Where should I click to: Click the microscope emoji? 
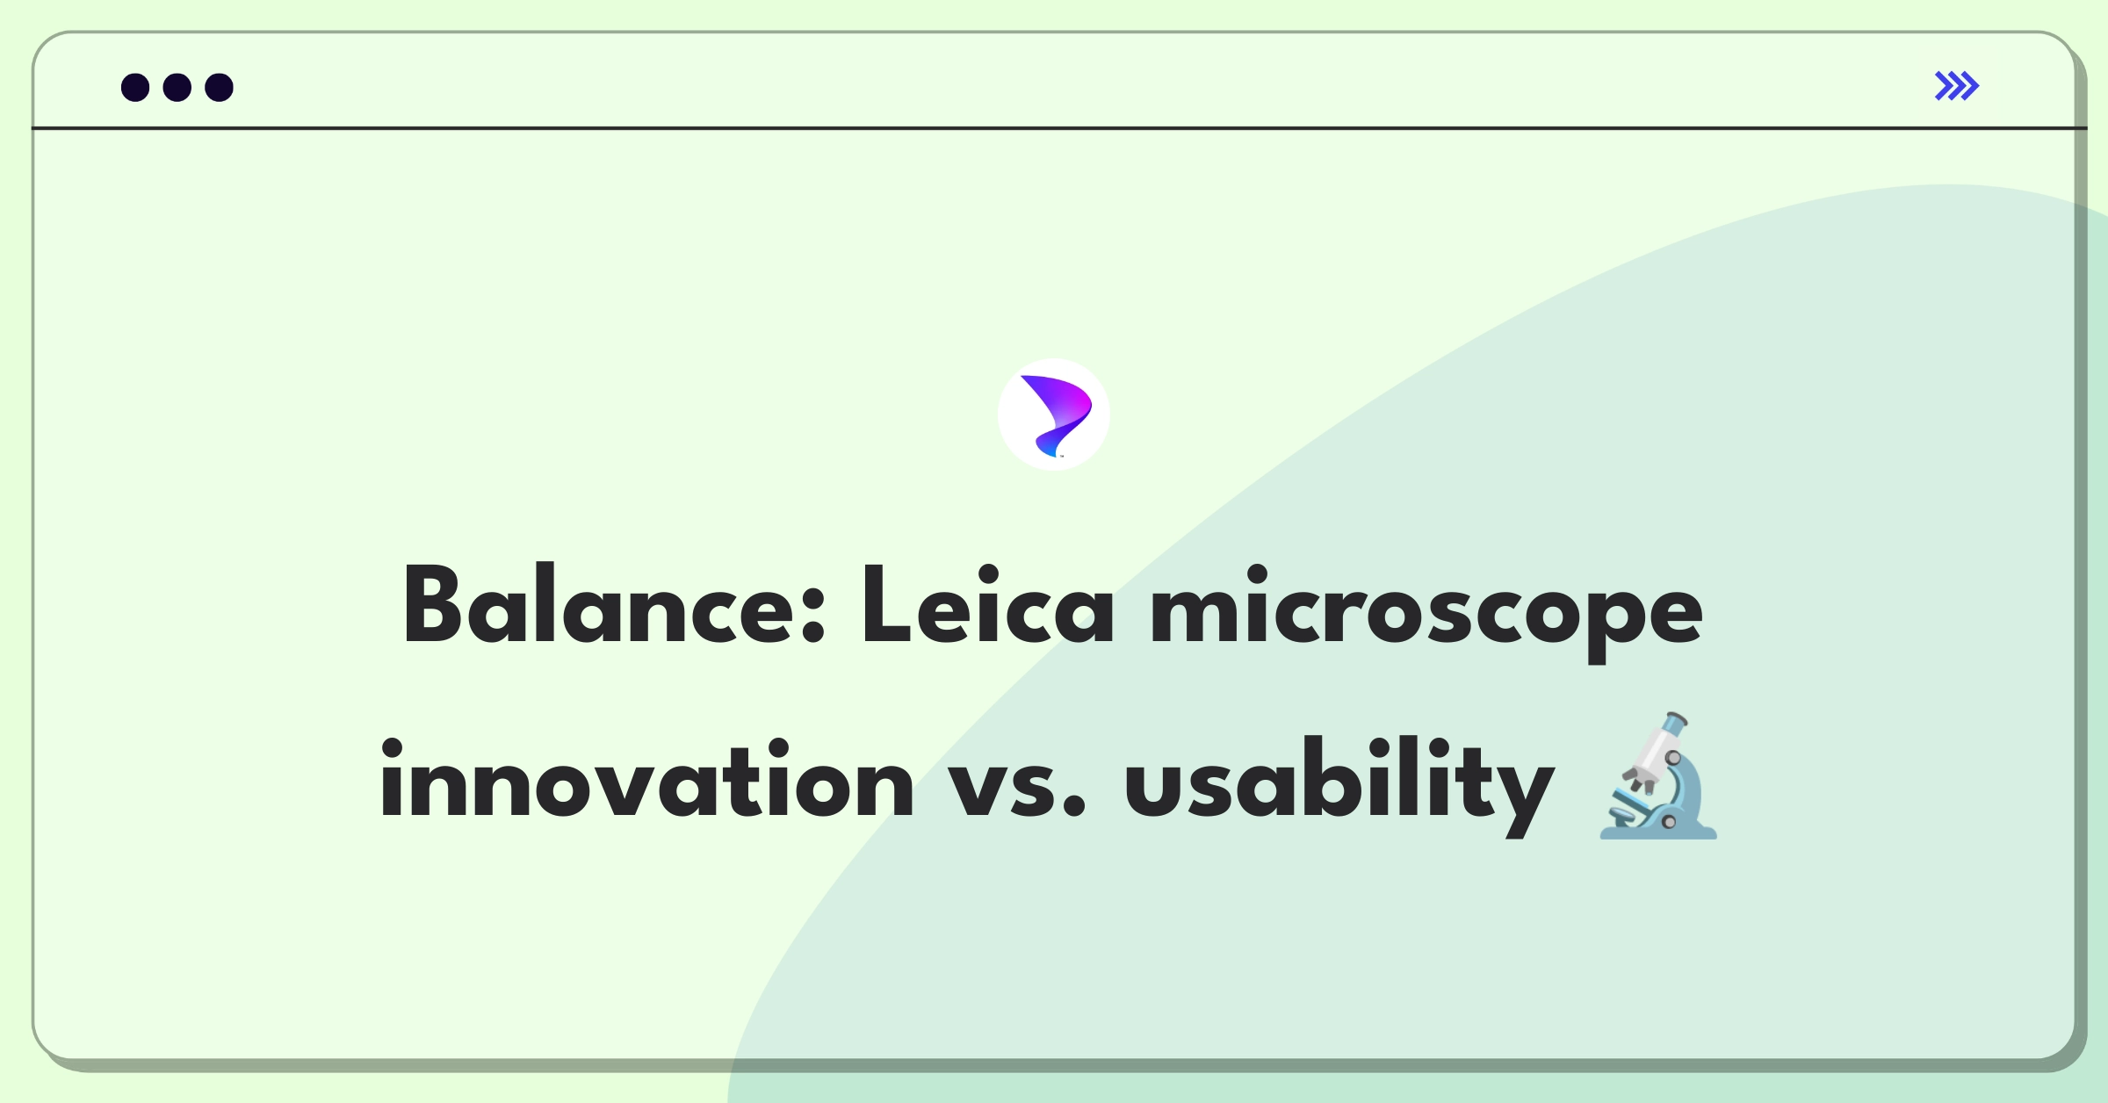point(1658,776)
